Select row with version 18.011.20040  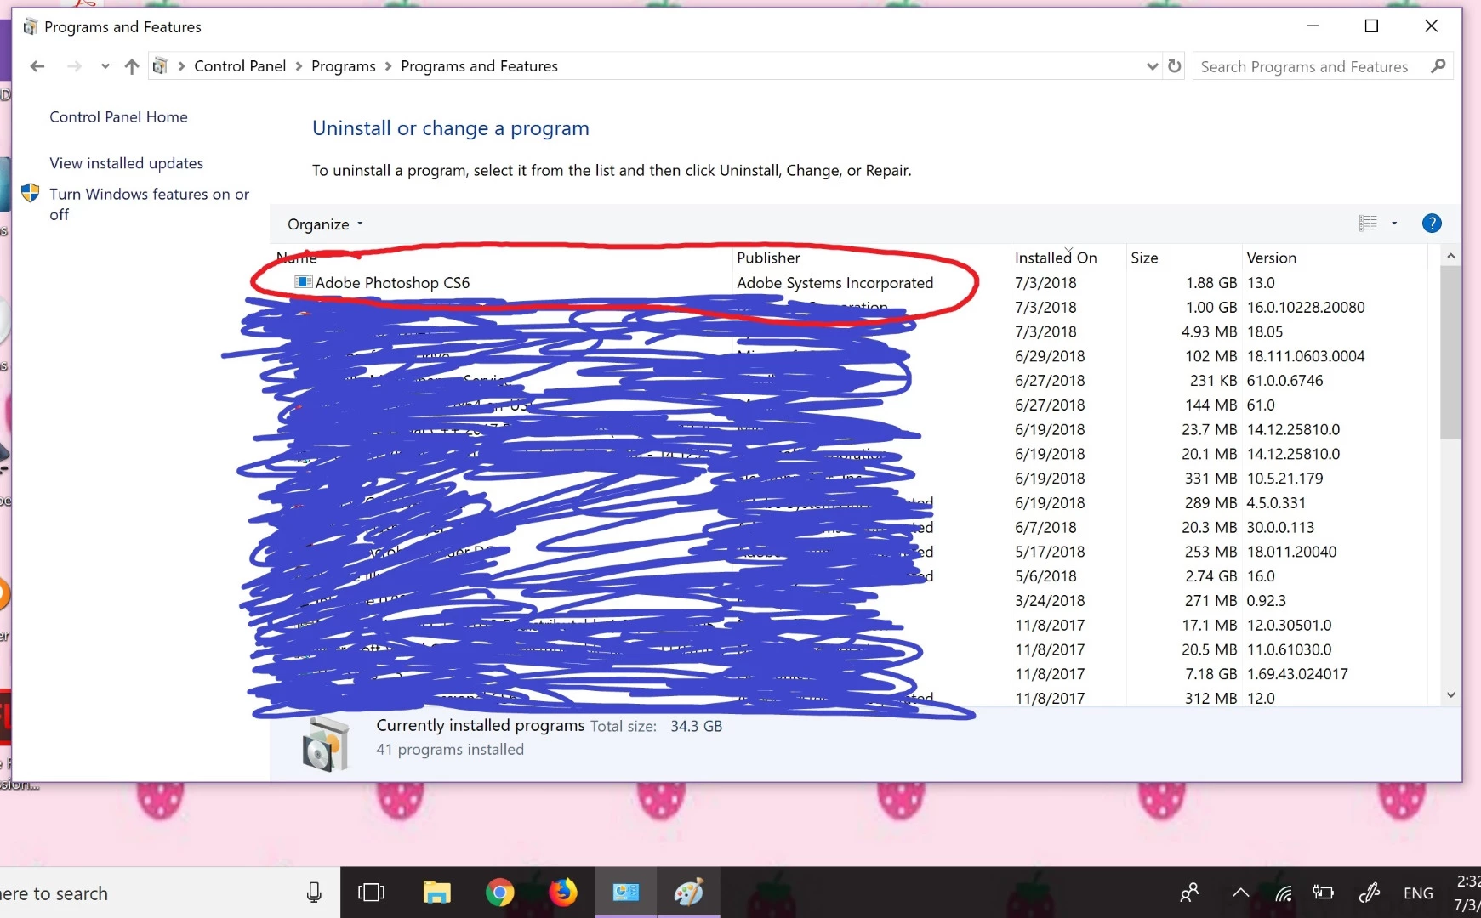point(851,552)
